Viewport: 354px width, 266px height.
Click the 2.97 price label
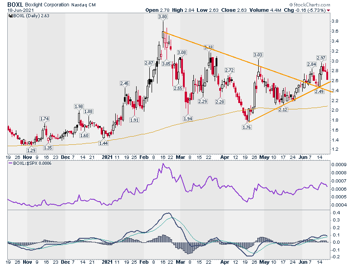(x=321, y=58)
